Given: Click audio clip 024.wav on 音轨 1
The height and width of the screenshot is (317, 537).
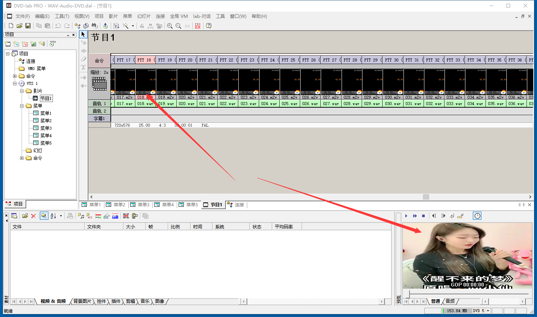Looking at the screenshot, I should coord(269,104).
